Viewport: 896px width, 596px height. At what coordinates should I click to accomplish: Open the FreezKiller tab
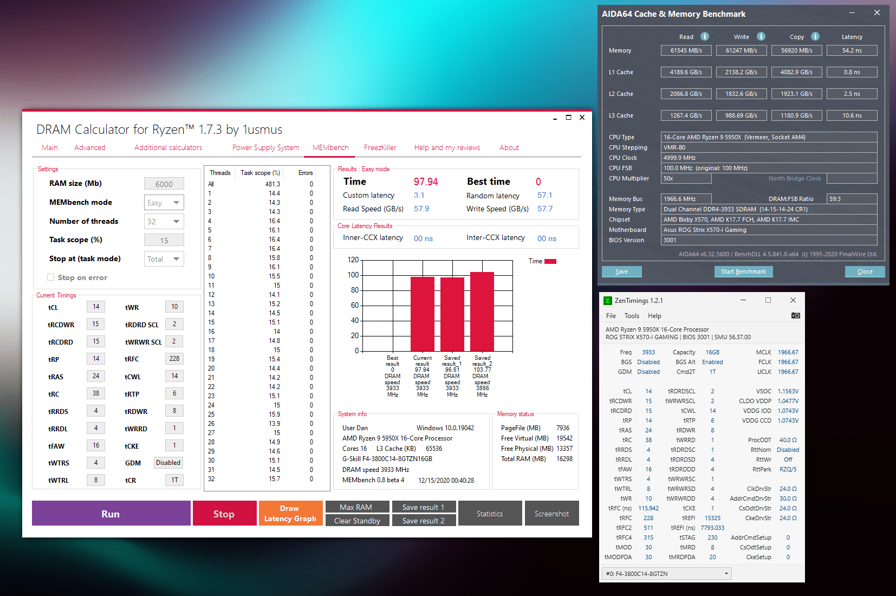point(380,147)
